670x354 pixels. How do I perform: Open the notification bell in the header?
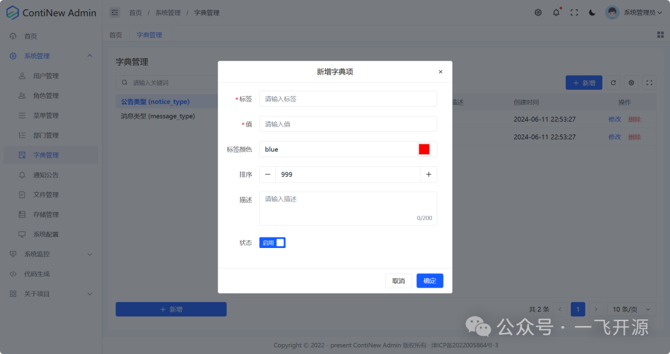point(556,13)
